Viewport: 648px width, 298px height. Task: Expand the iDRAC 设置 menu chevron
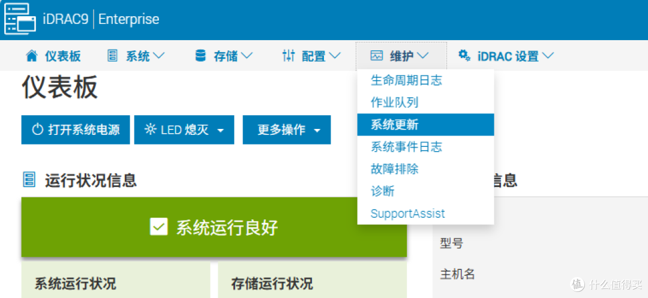(548, 56)
